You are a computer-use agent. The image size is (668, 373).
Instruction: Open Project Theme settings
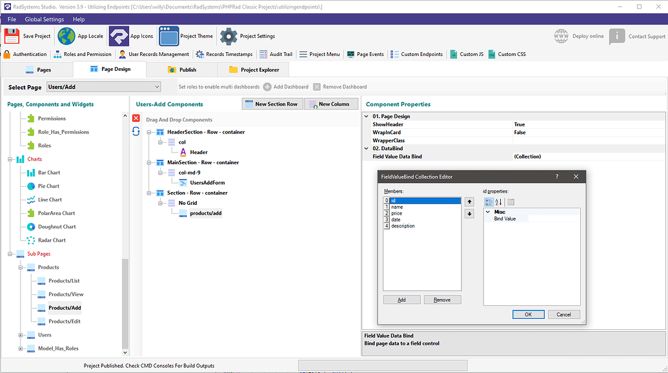169,36
